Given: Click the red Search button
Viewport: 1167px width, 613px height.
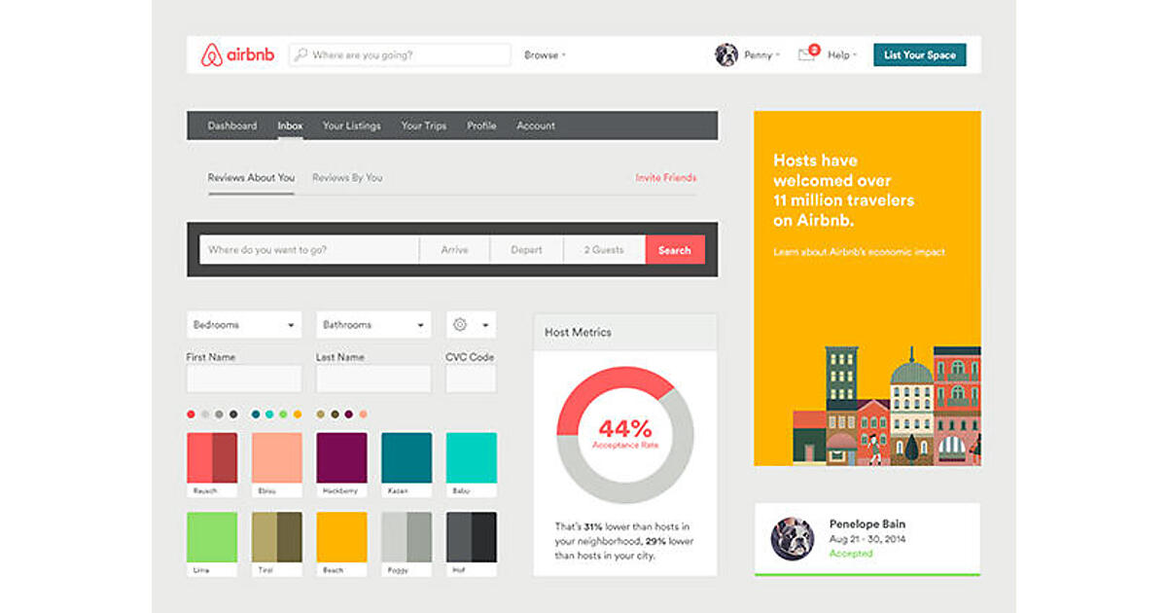Looking at the screenshot, I should 675,250.
